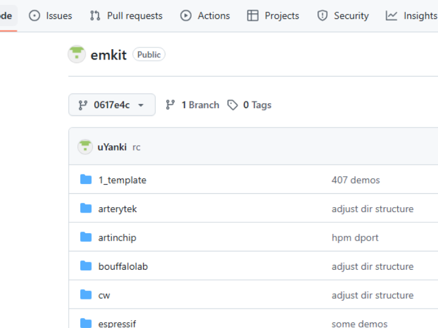Click the uYanki avatar in commit row
Viewport: 438px width, 328px height.
point(85,147)
